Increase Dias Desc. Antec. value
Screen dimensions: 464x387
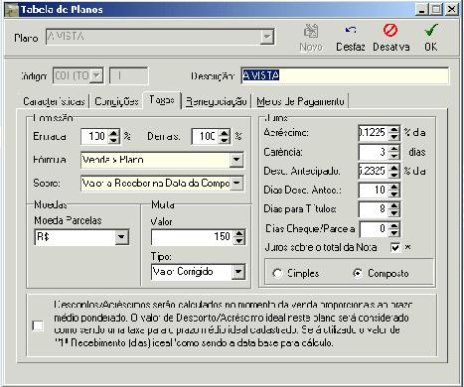[393, 187]
